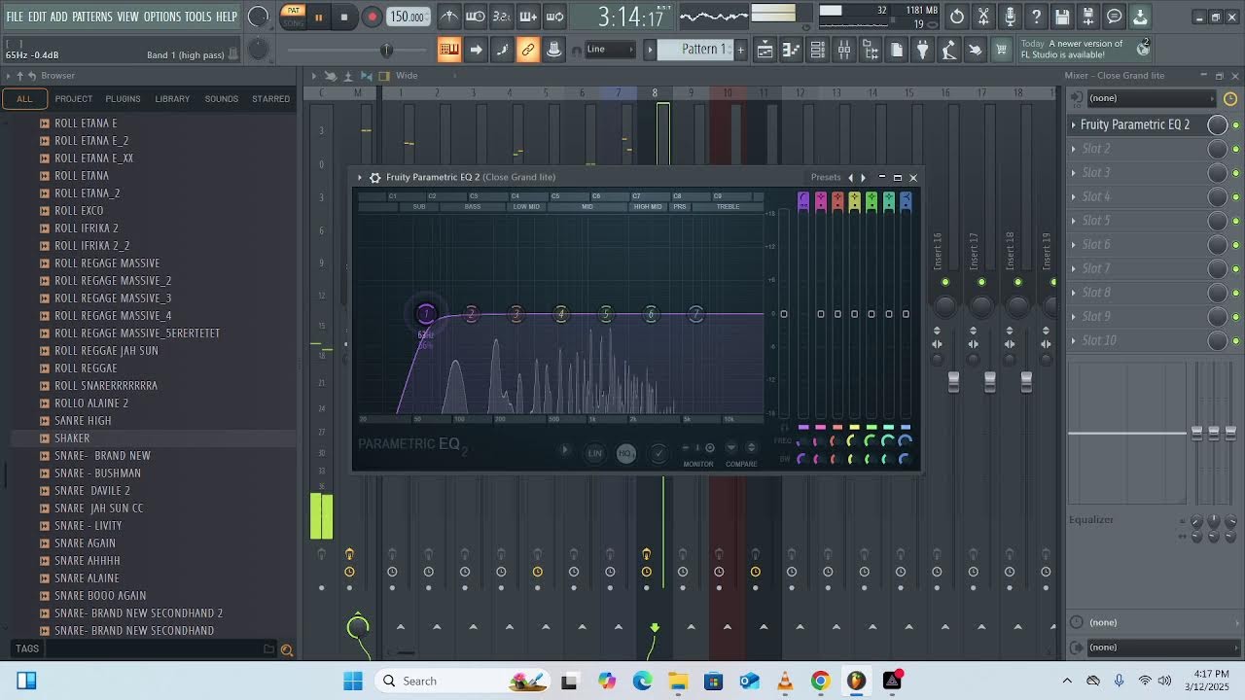The width and height of the screenshot is (1245, 700).
Task: Switch to the STARRED browser tab
Action: coord(270,98)
